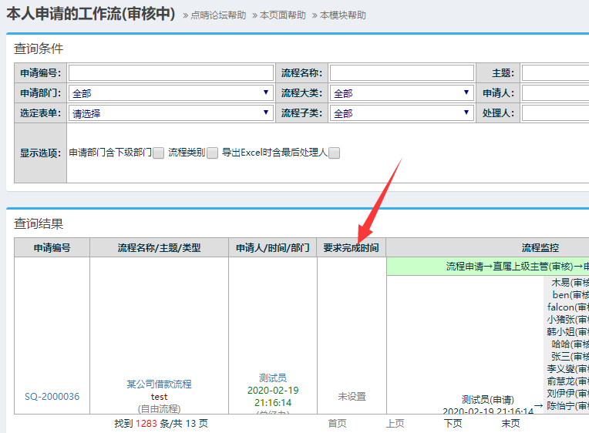Click the 申请编号 input field
This screenshot has height=433, width=589.
pos(170,73)
